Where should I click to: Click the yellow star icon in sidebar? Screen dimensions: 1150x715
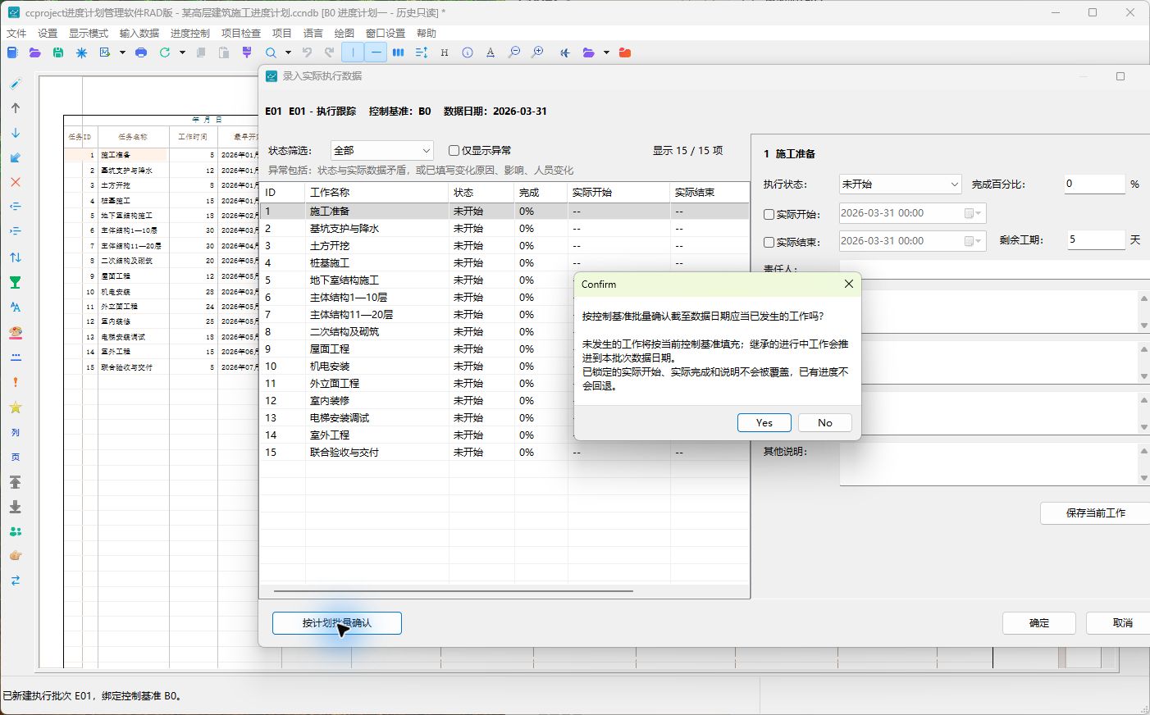click(x=16, y=408)
